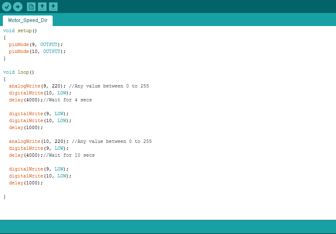Click the first "digitalWrite(10, LOW);" line
The image size is (336, 234).
tap(40, 93)
